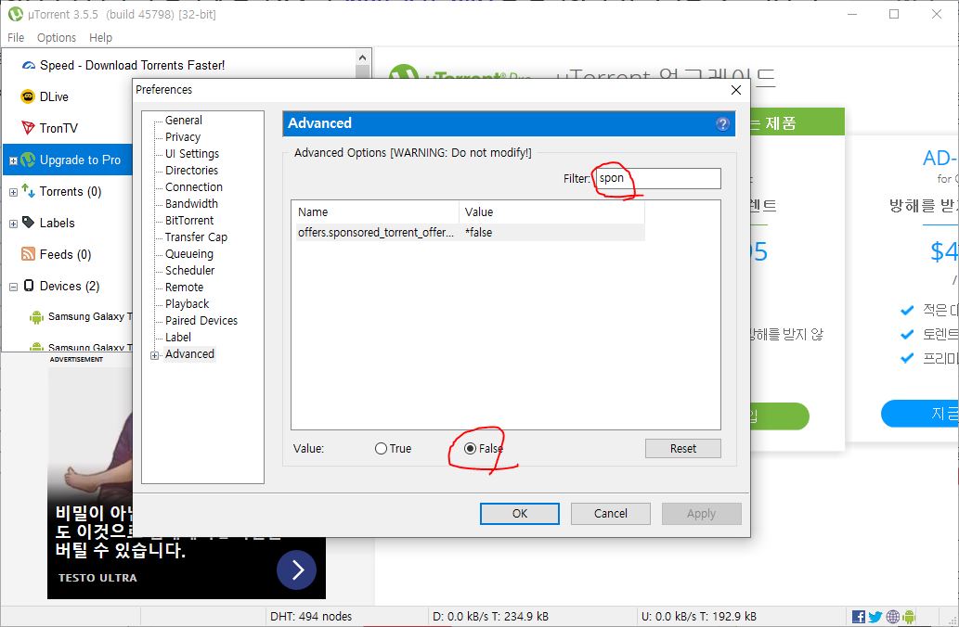Click the download speed status entry

[x=490, y=617]
